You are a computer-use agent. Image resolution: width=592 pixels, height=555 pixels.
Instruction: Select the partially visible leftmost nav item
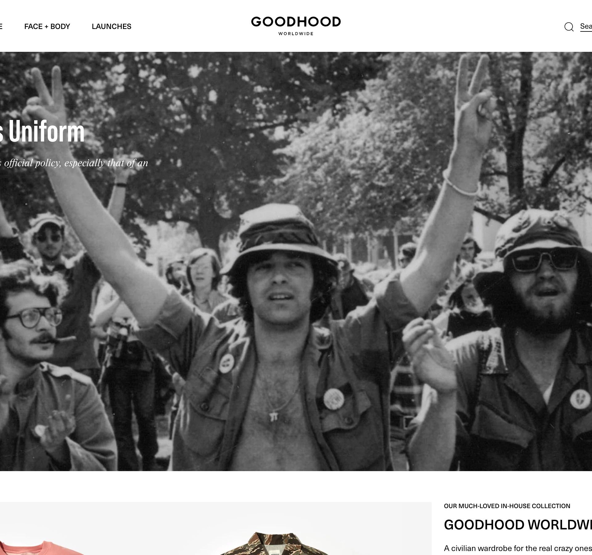pyautogui.click(x=1, y=27)
